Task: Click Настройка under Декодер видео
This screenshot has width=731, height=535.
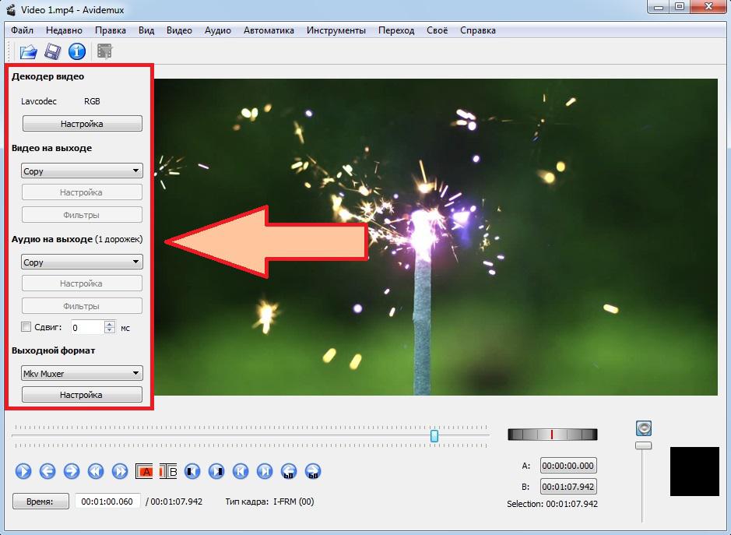Action: click(82, 124)
